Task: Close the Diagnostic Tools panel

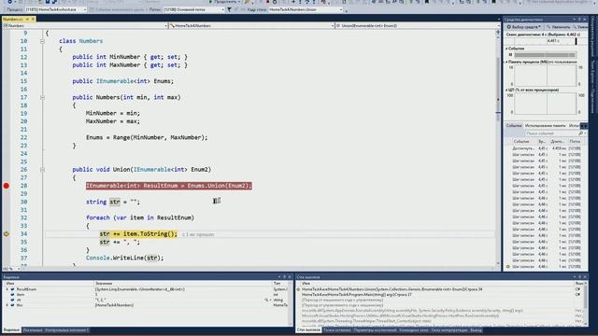Action: coord(585,19)
